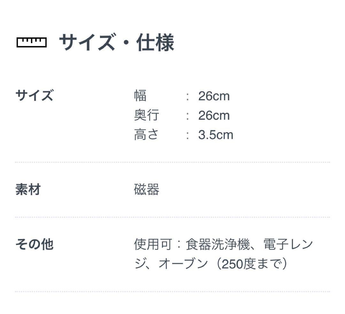Click the dotted divider below the size rows

pos(172,162)
